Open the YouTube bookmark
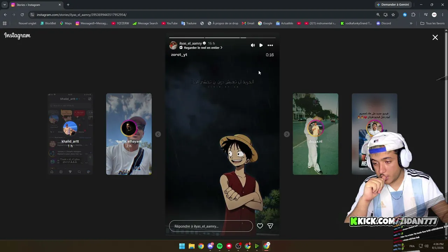This screenshot has width=448, height=252. 169,23
